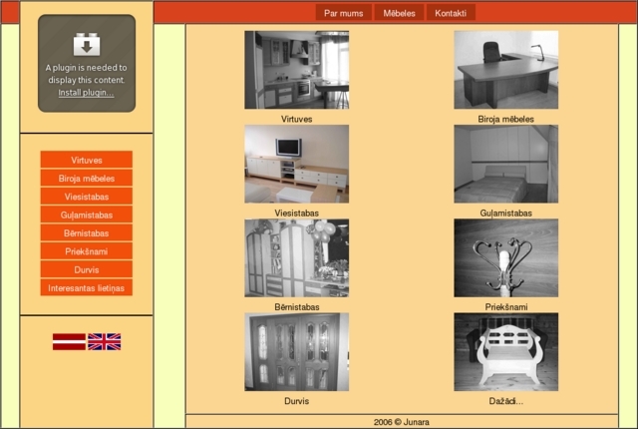Image resolution: width=638 pixels, height=429 pixels.
Task: Click the coat rack thumbnail
Action: (x=506, y=258)
